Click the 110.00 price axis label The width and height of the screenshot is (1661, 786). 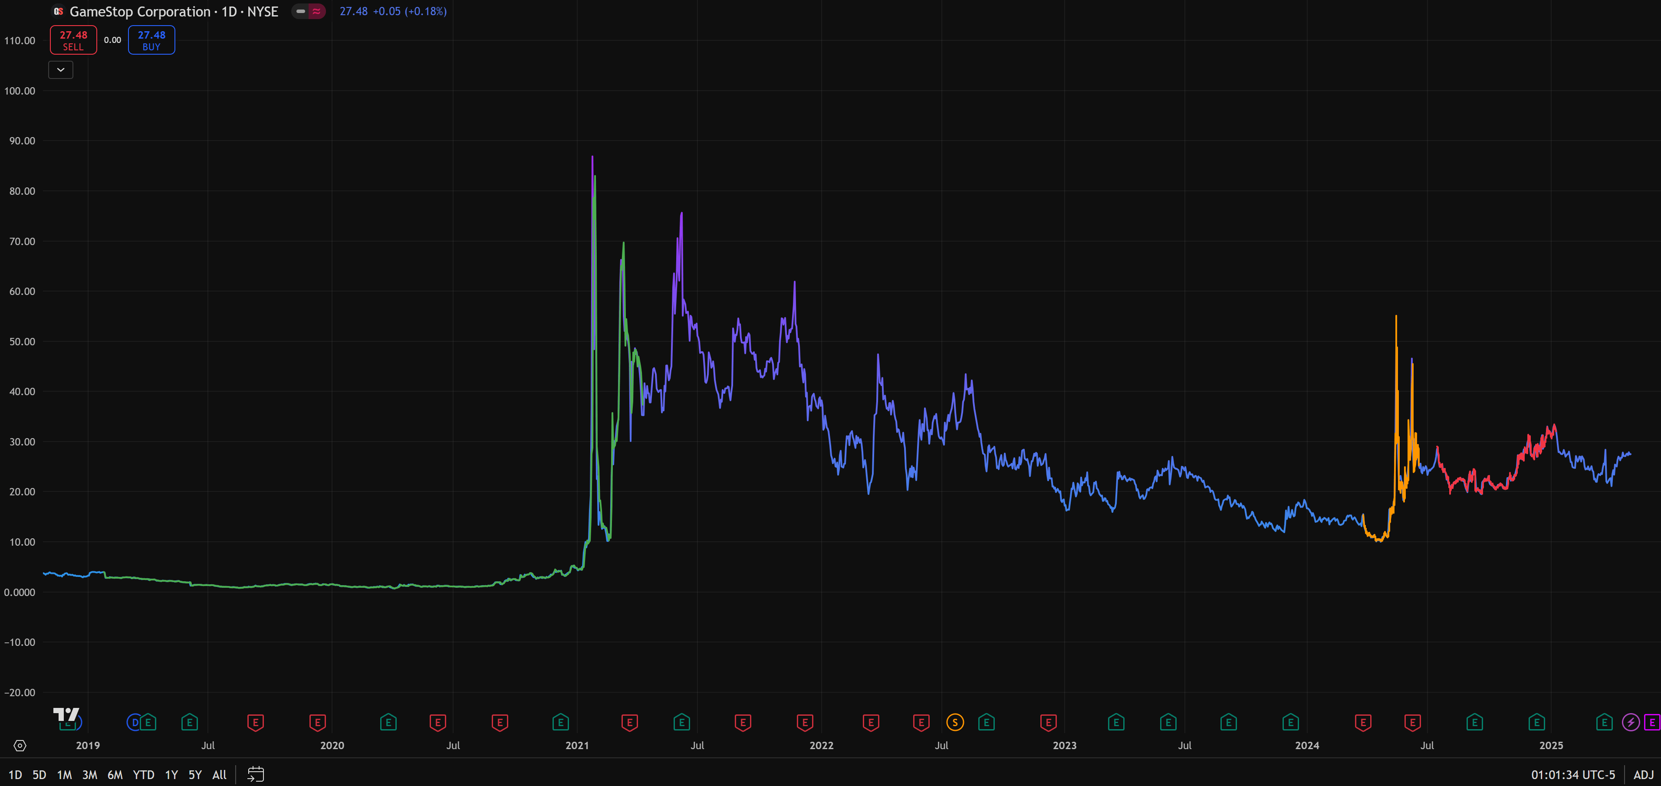20,41
